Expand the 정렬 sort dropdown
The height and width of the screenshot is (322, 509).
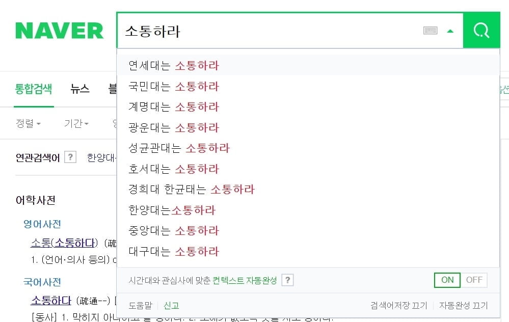point(28,124)
